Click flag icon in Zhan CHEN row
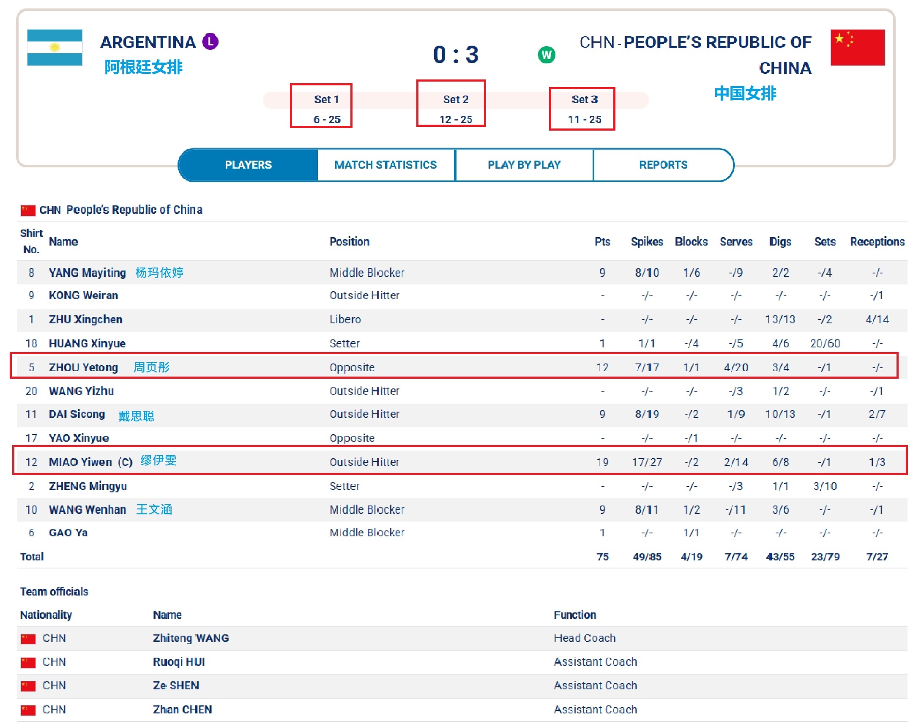This screenshot has width=913, height=724. click(x=28, y=710)
